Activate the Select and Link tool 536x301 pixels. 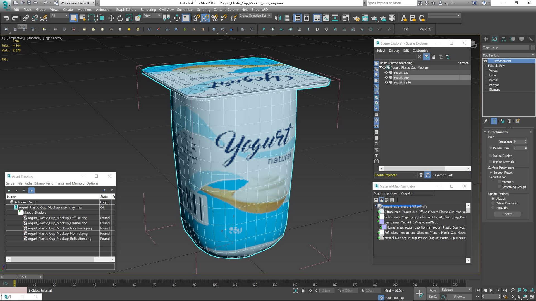[25, 18]
